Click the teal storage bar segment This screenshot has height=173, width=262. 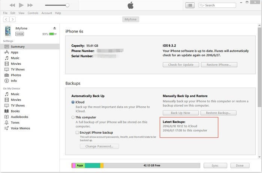pos(92,166)
